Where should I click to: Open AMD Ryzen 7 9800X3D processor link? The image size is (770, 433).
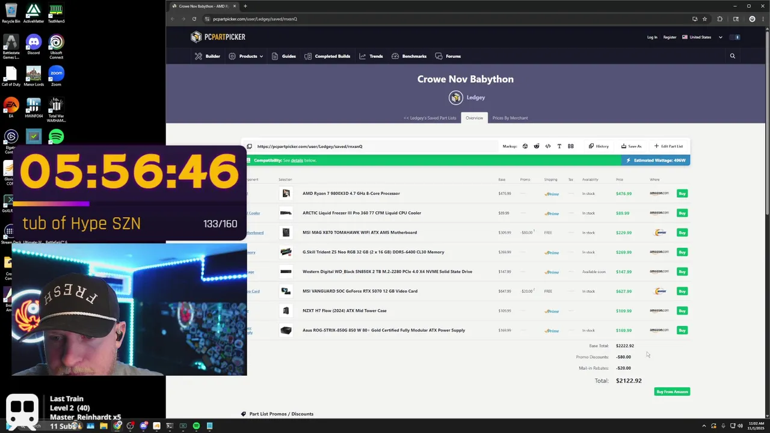(x=351, y=194)
